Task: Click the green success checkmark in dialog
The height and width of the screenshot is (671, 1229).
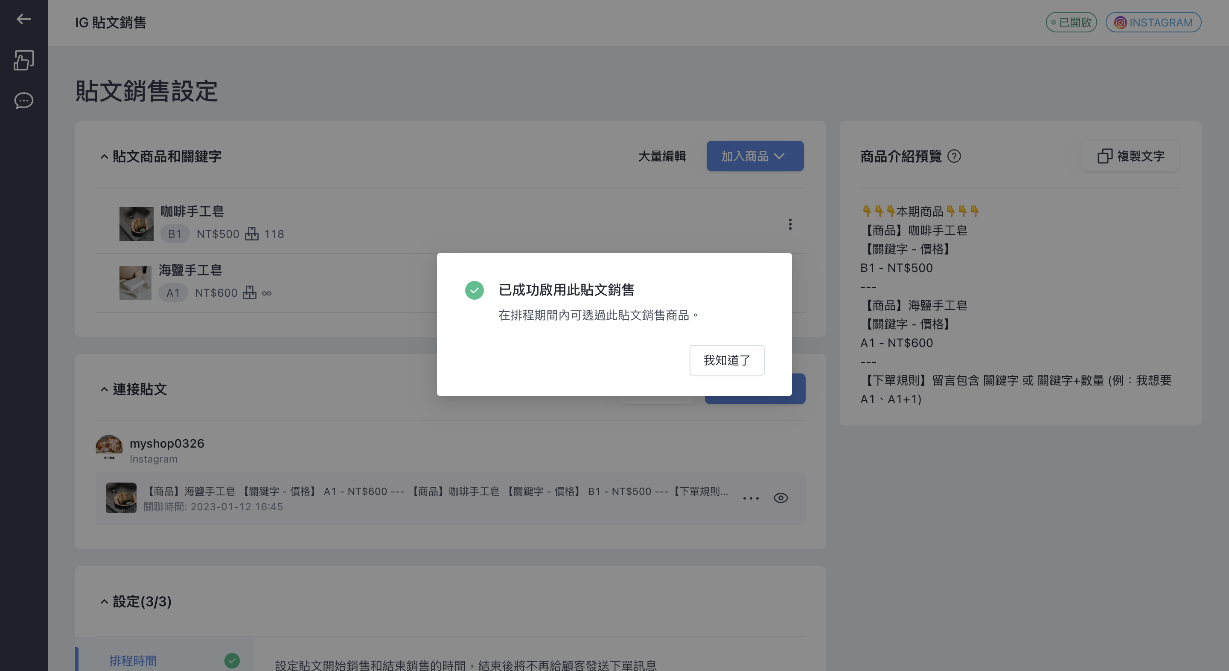Action: point(474,290)
